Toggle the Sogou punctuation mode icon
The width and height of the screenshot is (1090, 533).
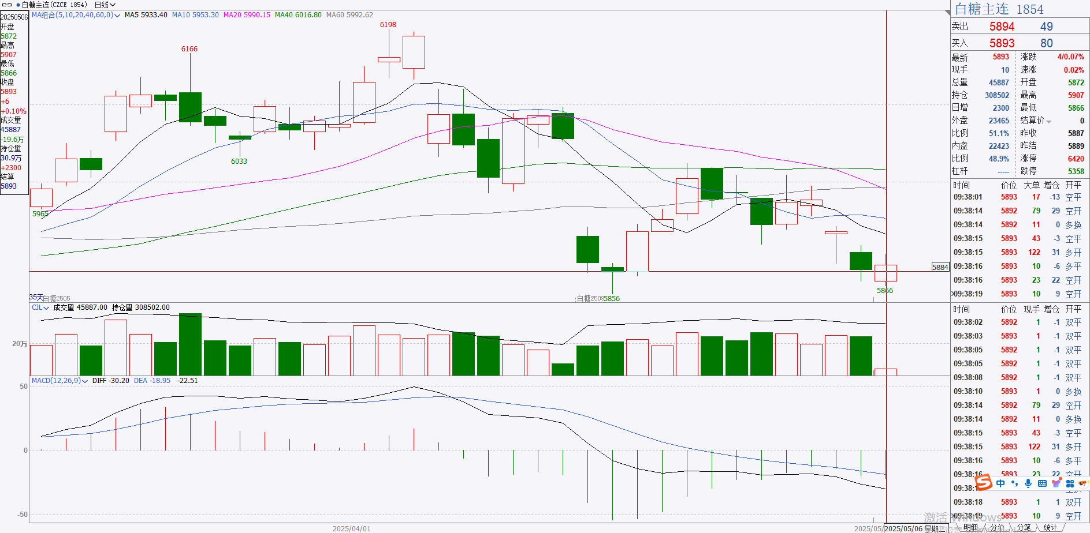(x=1014, y=483)
